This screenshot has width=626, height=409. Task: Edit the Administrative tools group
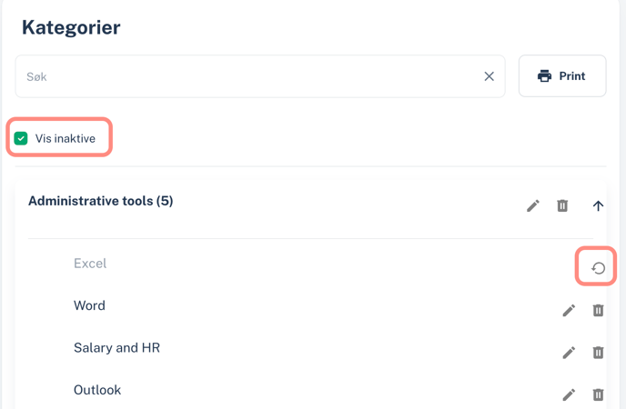tap(533, 206)
